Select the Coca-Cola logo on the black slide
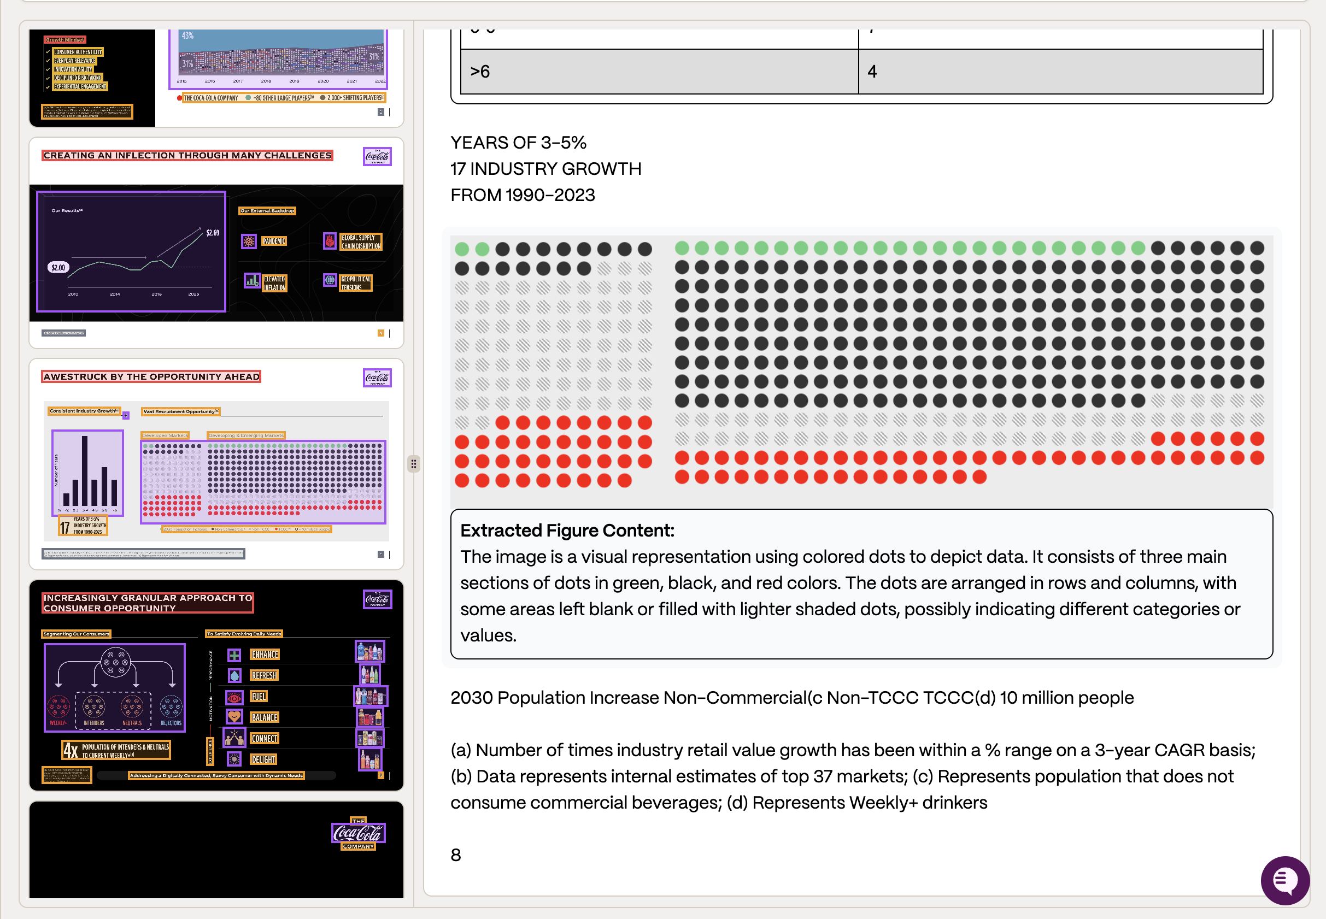Viewport: 1326px width, 919px height. (359, 833)
